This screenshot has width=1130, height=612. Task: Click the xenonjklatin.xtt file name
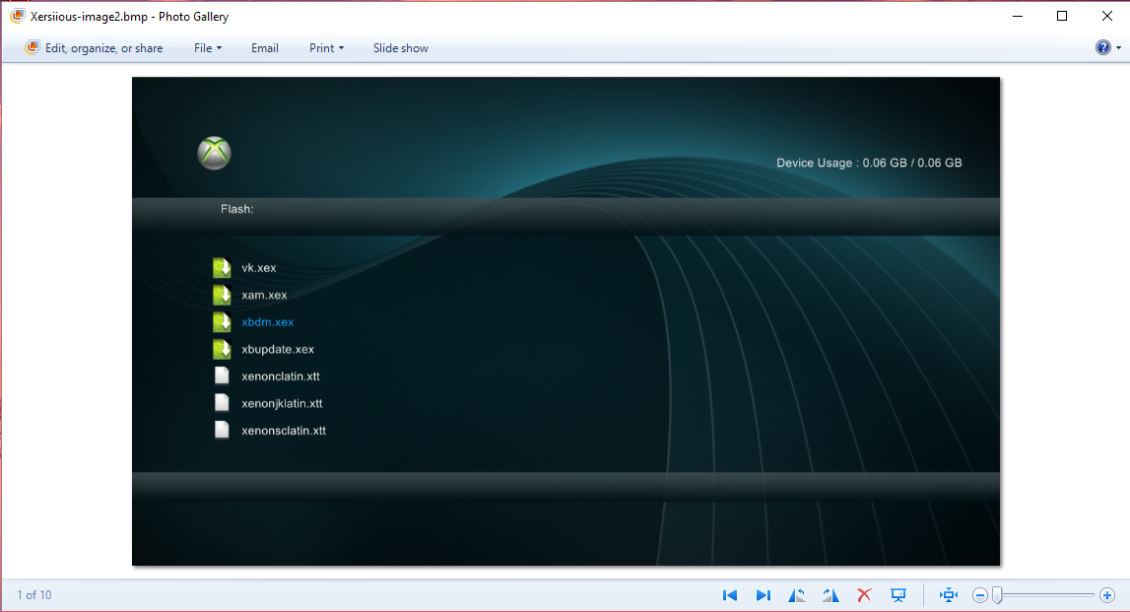coord(282,404)
